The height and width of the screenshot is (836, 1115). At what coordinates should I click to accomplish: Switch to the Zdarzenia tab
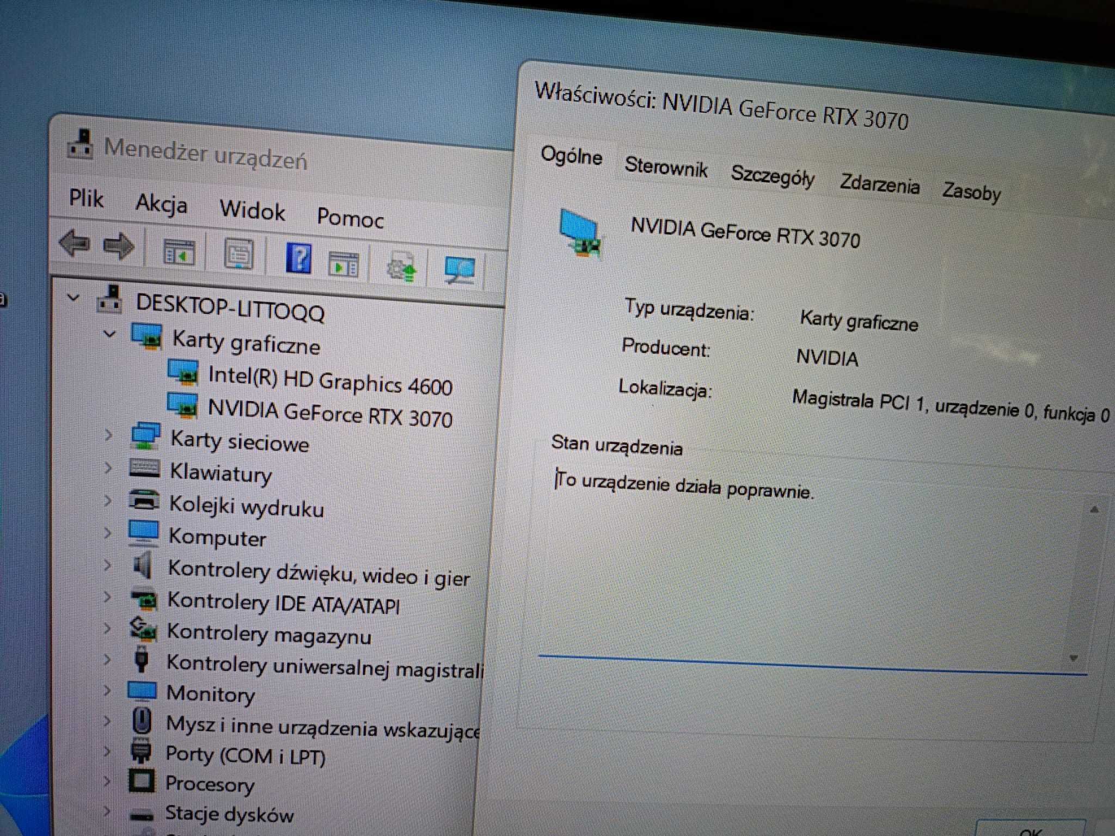tap(880, 183)
